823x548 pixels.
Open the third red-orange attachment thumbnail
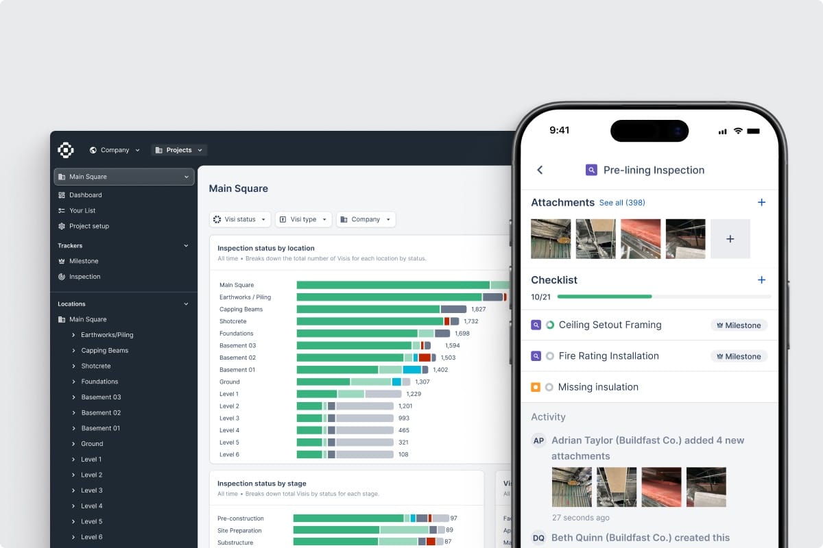[641, 239]
